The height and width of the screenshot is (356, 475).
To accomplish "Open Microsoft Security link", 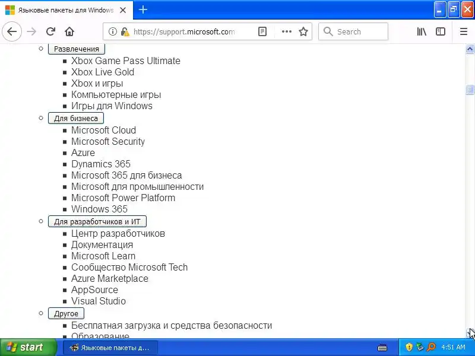I will coord(108,141).
